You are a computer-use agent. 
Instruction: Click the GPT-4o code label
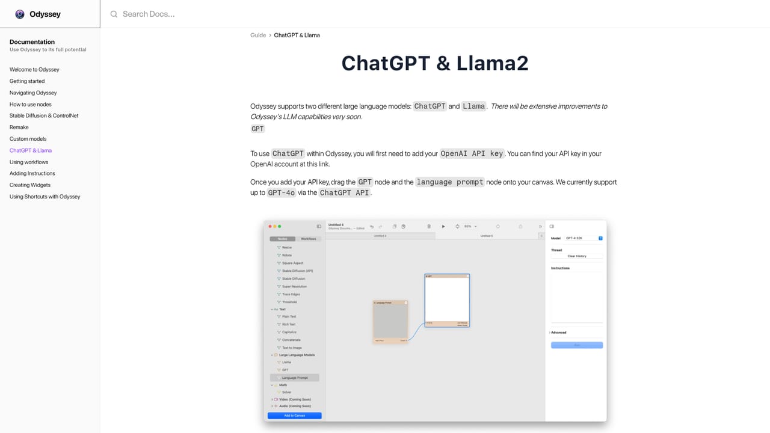click(x=282, y=192)
